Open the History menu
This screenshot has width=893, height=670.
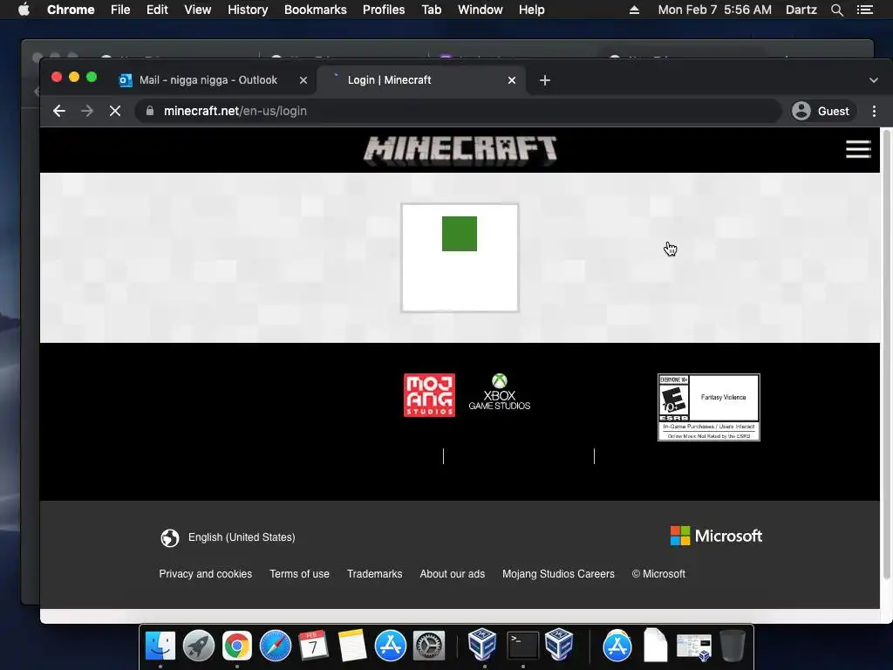click(x=248, y=10)
